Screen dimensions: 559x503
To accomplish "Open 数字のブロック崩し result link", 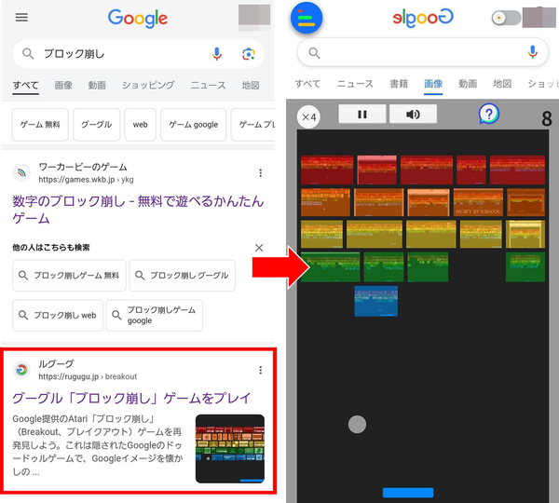I will (x=138, y=210).
